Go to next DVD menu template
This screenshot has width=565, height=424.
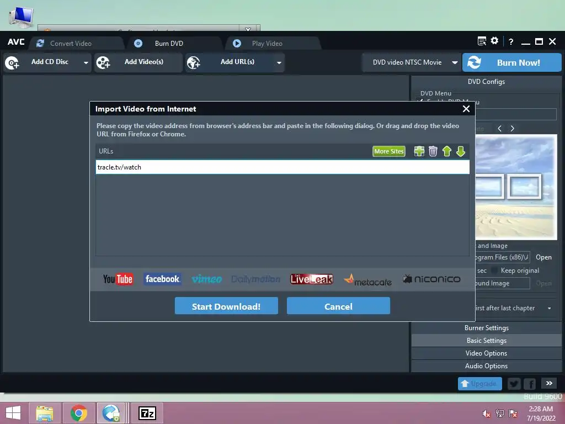(513, 128)
